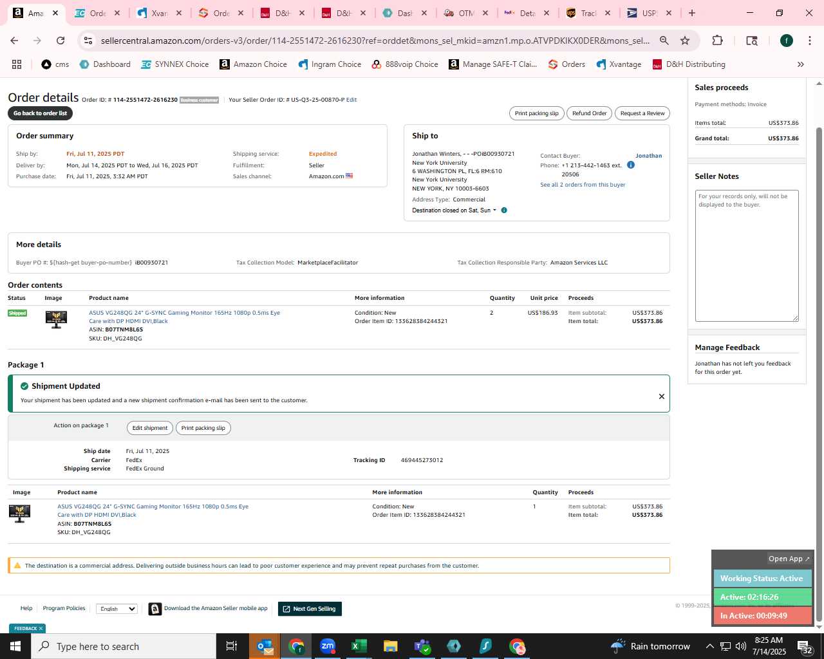The image size is (824, 659).
Task: Open the apps grid icon in bookmarks bar
Action: point(17,64)
